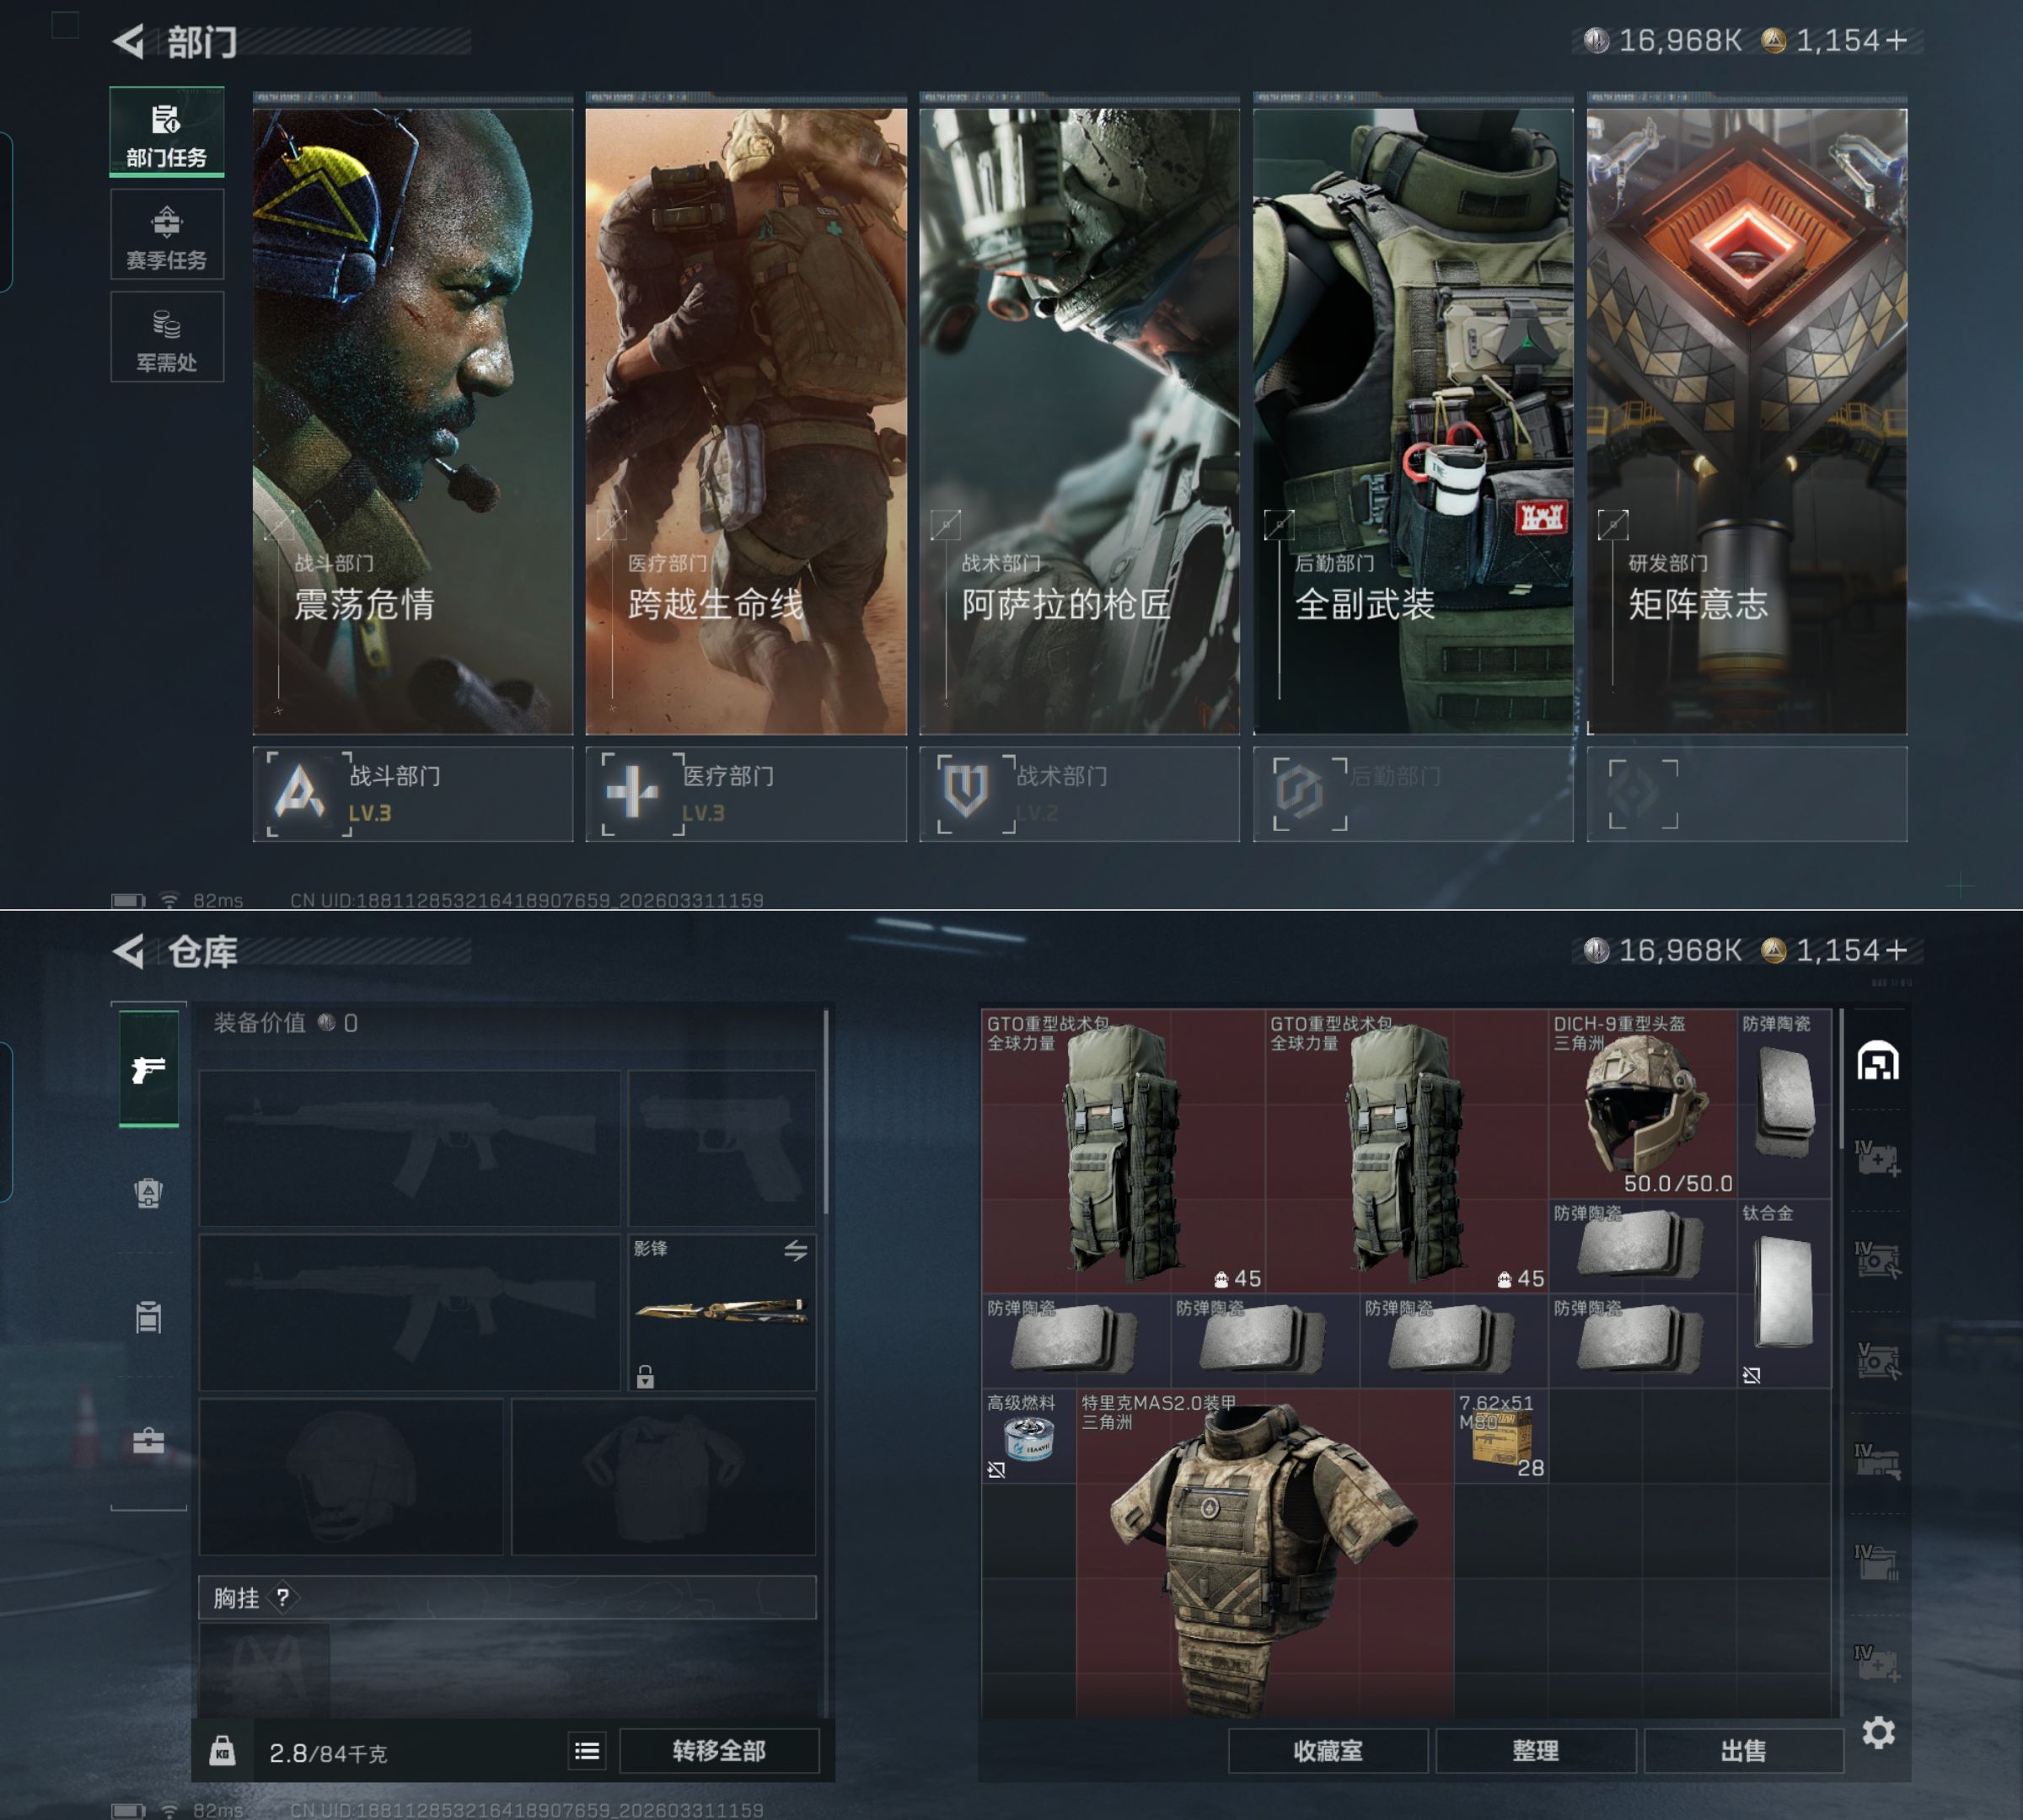Switch to the 军需处 tab

pos(167,338)
